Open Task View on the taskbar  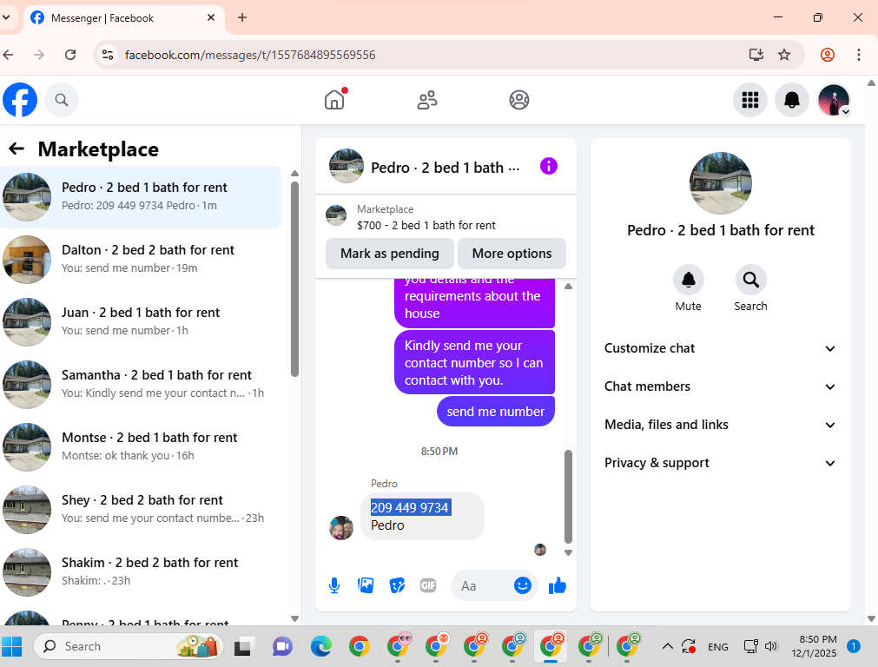click(243, 646)
